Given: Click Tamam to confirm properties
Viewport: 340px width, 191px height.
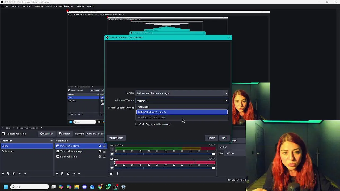Looking at the screenshot, I should (211, 138).
